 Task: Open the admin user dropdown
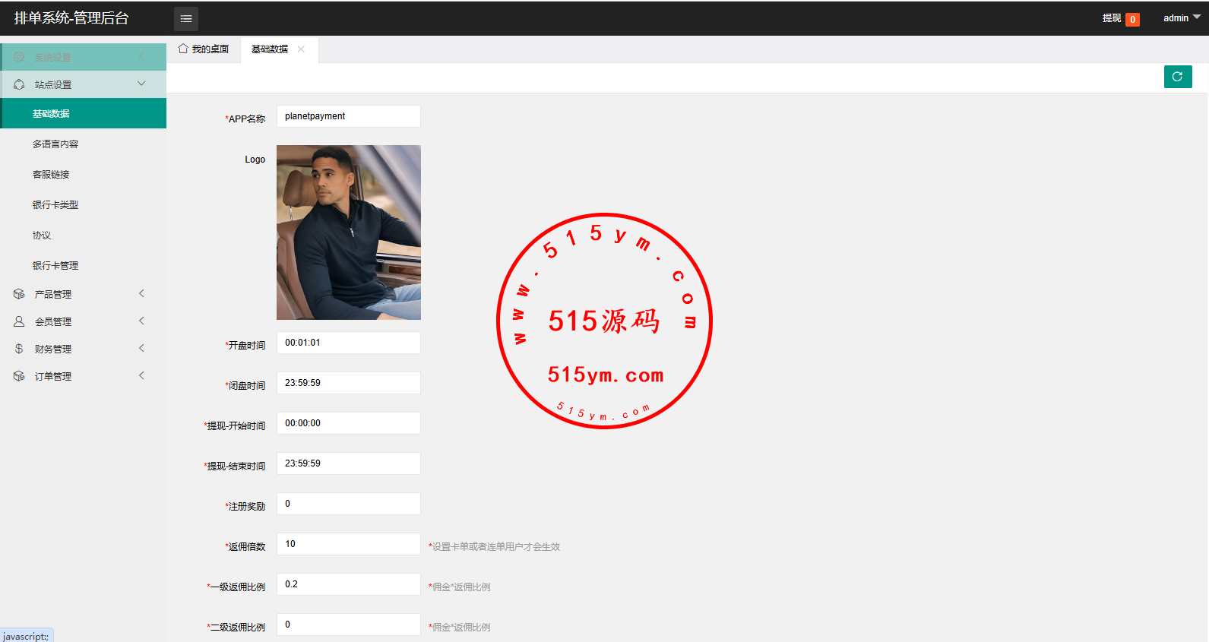pos(1182,18)
